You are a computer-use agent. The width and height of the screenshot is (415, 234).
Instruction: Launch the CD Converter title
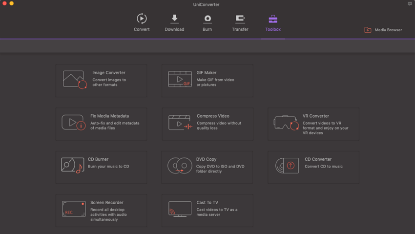(318, 159)
